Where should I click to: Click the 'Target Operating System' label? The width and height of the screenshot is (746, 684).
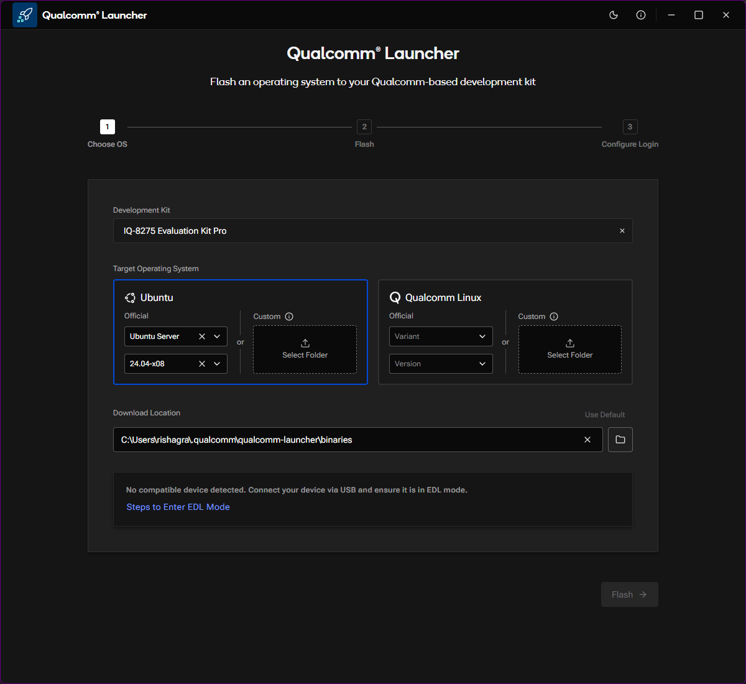pos(156,269)
